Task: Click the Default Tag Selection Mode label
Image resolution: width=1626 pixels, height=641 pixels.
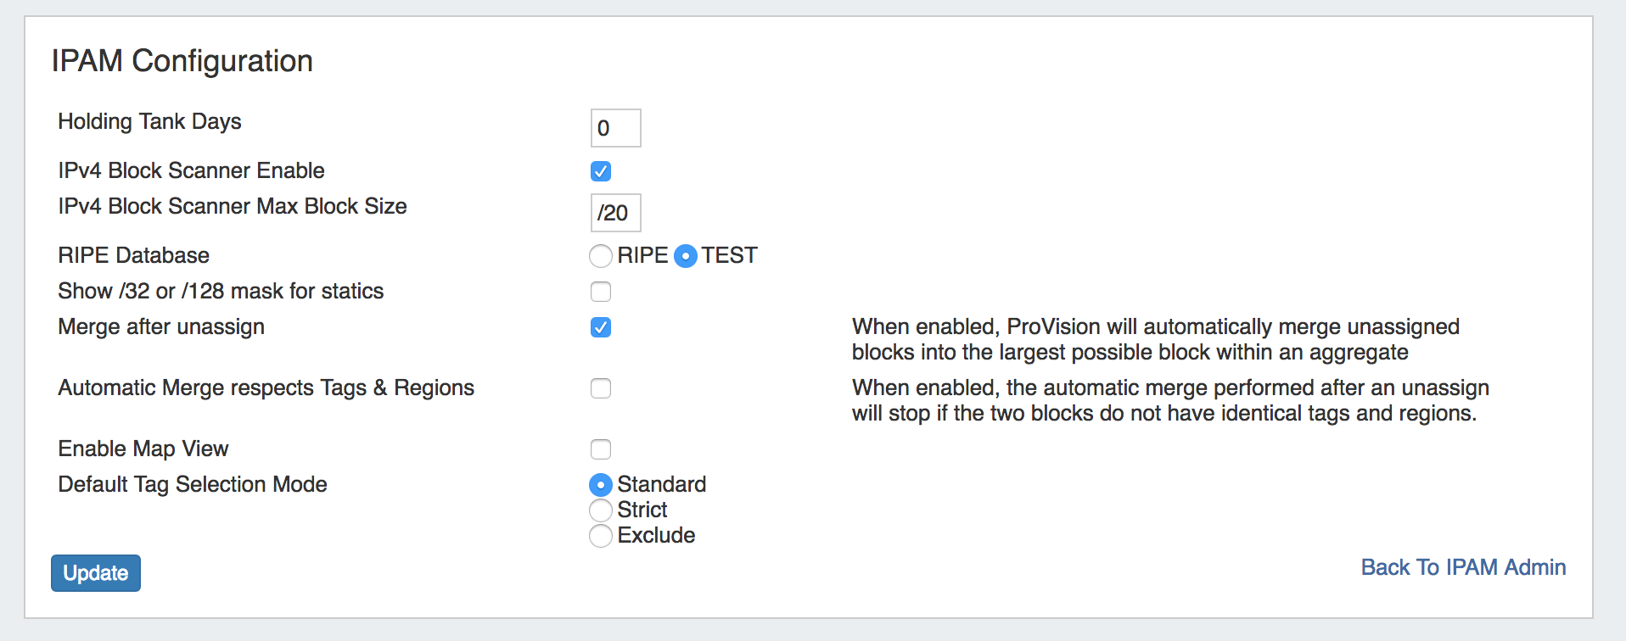Action: point(193,484)
